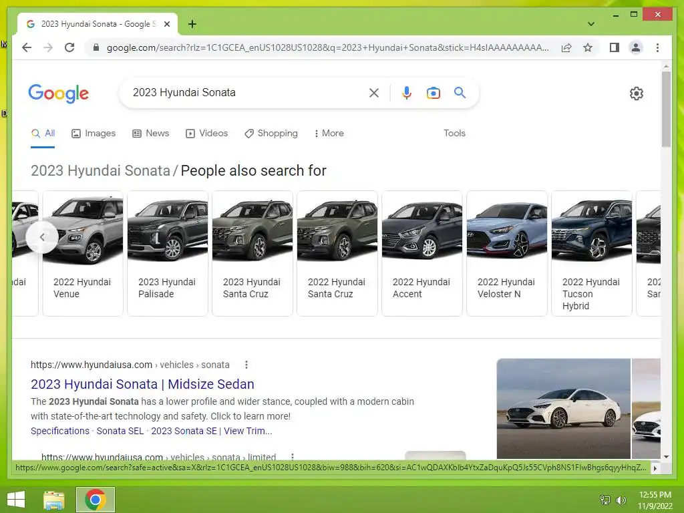Open the tab search dropdown chevron
Viewport: 684px width, 513px height.
tap(590, 24)
